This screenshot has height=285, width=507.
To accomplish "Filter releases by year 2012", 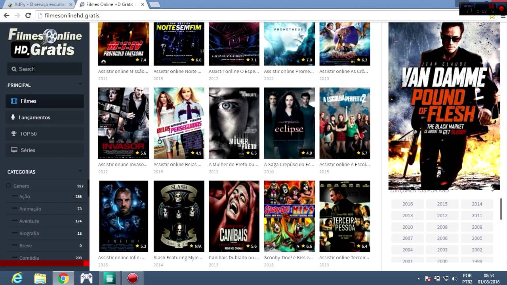I will click(x=442, y=215).
